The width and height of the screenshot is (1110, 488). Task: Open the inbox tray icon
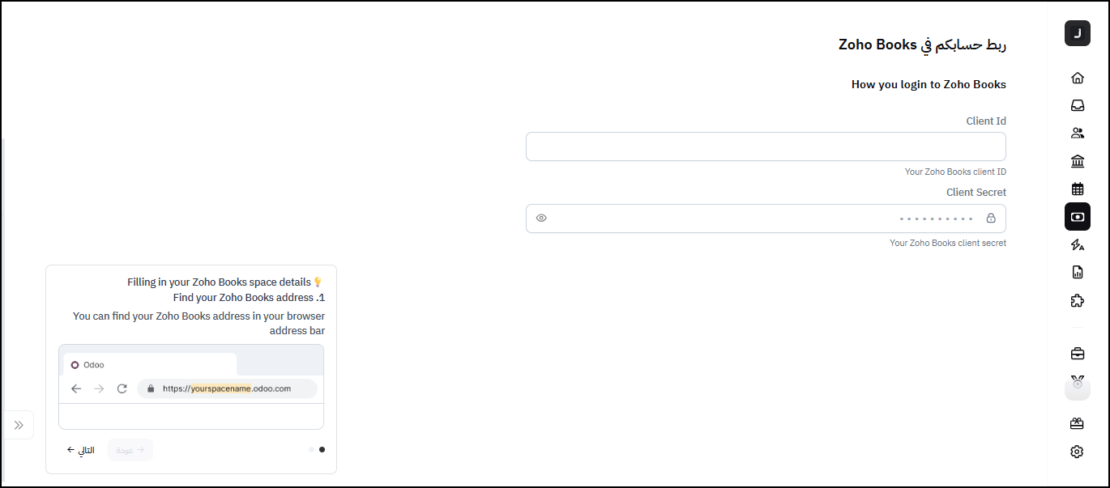[x=1077, y=105]
